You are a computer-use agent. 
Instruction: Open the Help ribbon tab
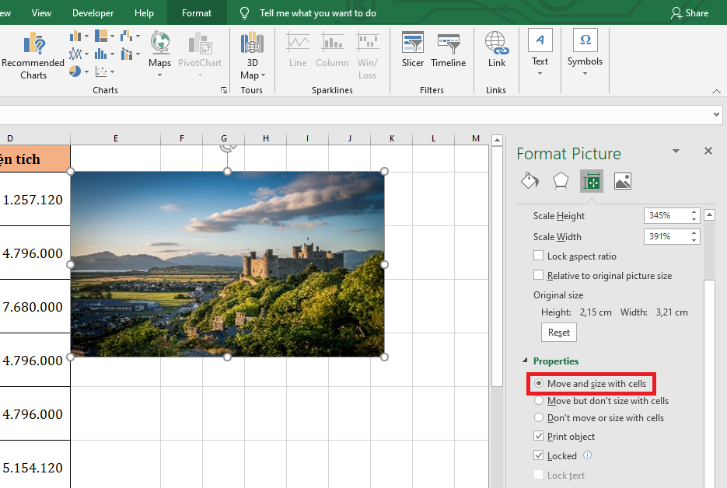coord(144,13)
